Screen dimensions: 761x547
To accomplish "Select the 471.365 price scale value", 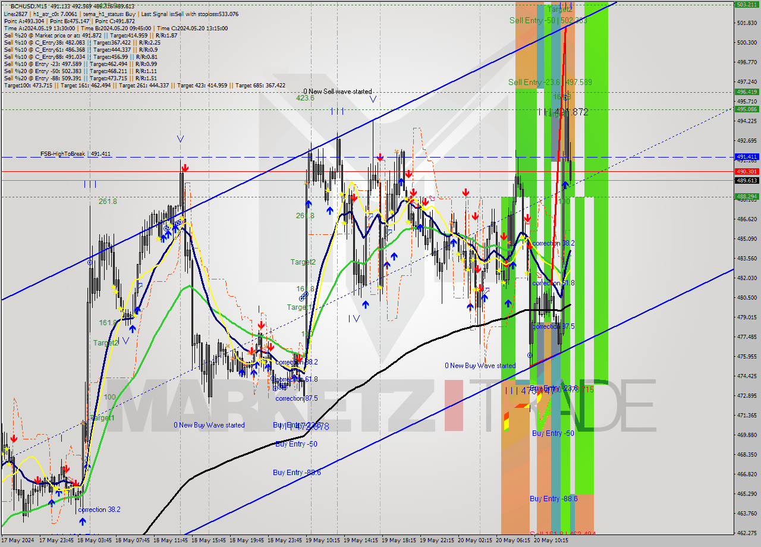I will 746,415.
